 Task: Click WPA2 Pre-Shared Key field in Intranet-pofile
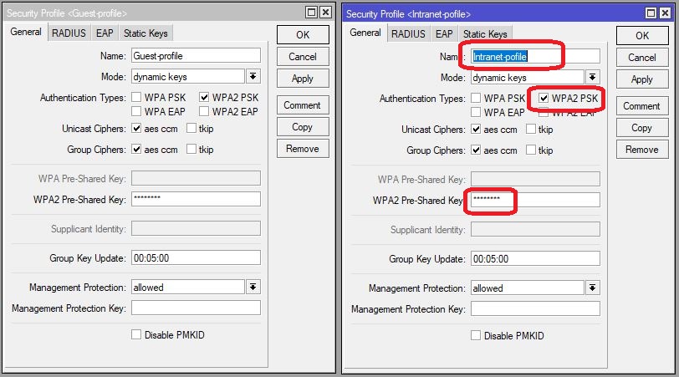(535, 201)
